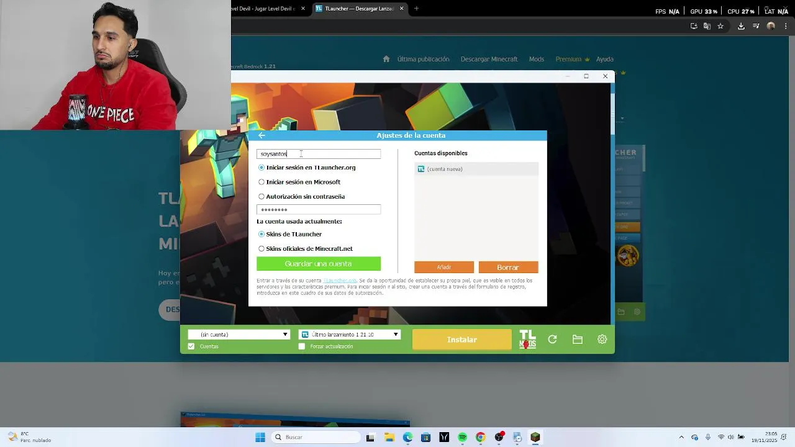The width and height of the screenshot is (795, 447).
Task: Choose Skins oficiales de Minecraft.net
Action: 261,248
